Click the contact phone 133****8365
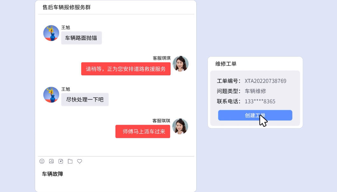This screenshot has width=337, height=192. click(x=260, y=101)
